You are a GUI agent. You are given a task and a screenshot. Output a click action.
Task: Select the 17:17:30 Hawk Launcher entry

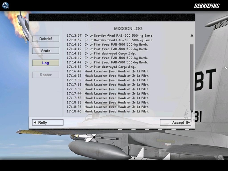coord(108,89)
